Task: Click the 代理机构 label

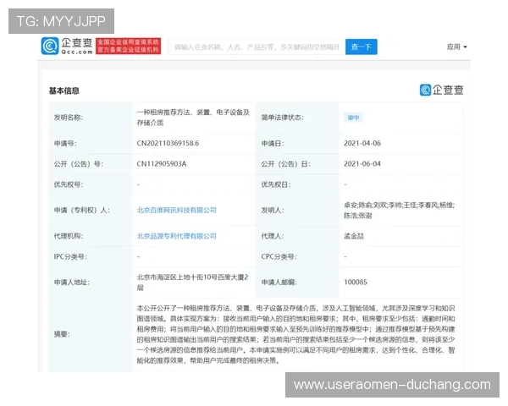Action: [x=69, y=236]
